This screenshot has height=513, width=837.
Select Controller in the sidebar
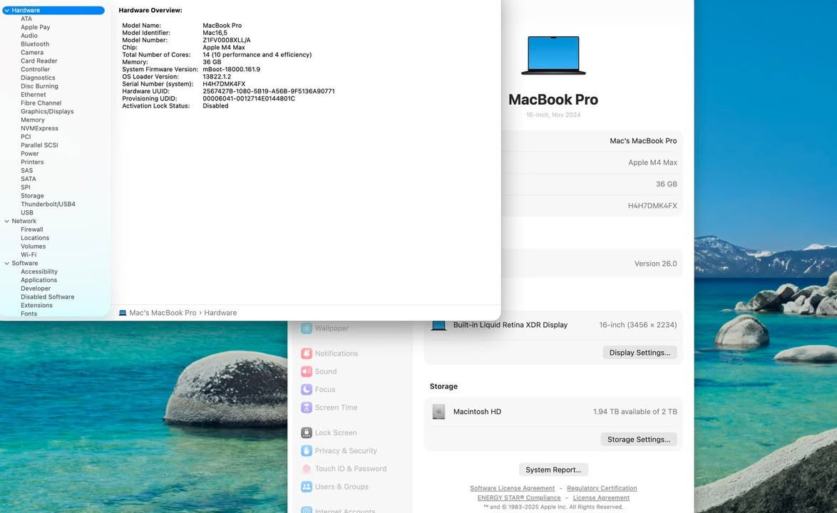[35, 69]
